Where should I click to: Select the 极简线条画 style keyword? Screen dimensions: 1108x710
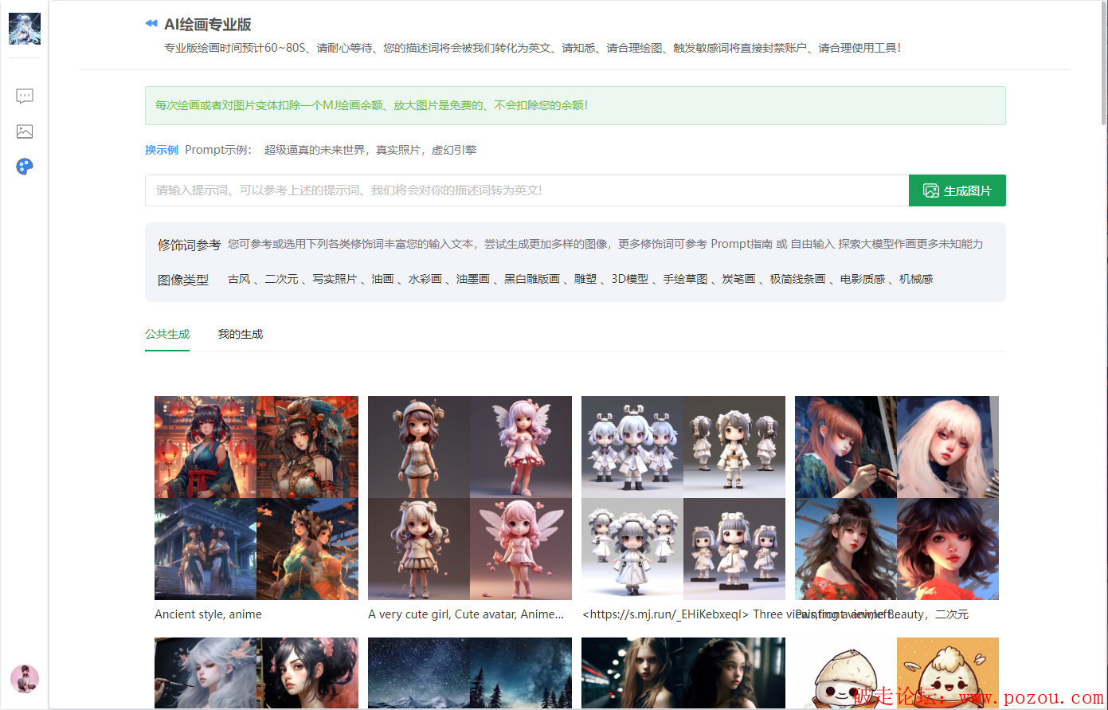[797, 279]
